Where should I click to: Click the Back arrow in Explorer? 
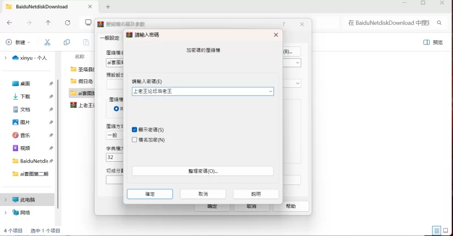[9, 23]
